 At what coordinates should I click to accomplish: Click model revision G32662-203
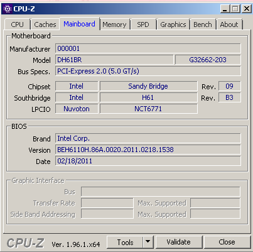[x=208, y=60]
